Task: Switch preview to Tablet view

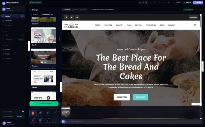Action: (75, 10)
